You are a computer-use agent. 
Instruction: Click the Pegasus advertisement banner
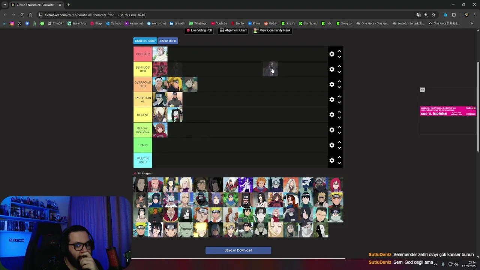click(448, 111)
